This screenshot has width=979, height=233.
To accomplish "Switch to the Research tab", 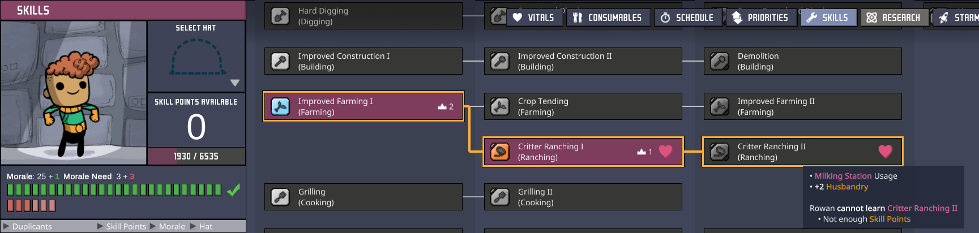I will [x=894, y=18].
